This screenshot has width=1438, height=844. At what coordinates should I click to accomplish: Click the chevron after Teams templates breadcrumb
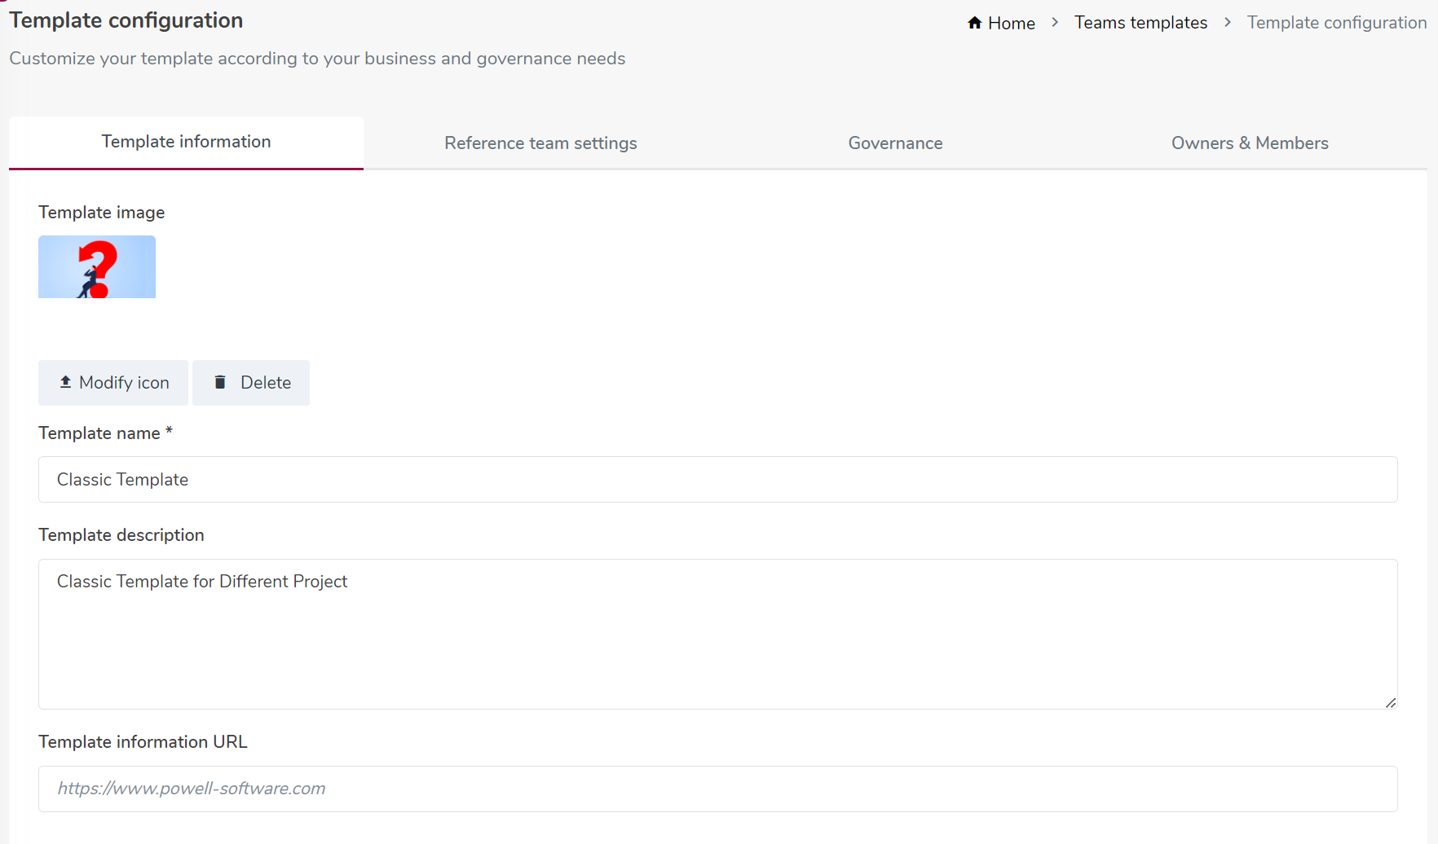click(x=1227, y=23)
